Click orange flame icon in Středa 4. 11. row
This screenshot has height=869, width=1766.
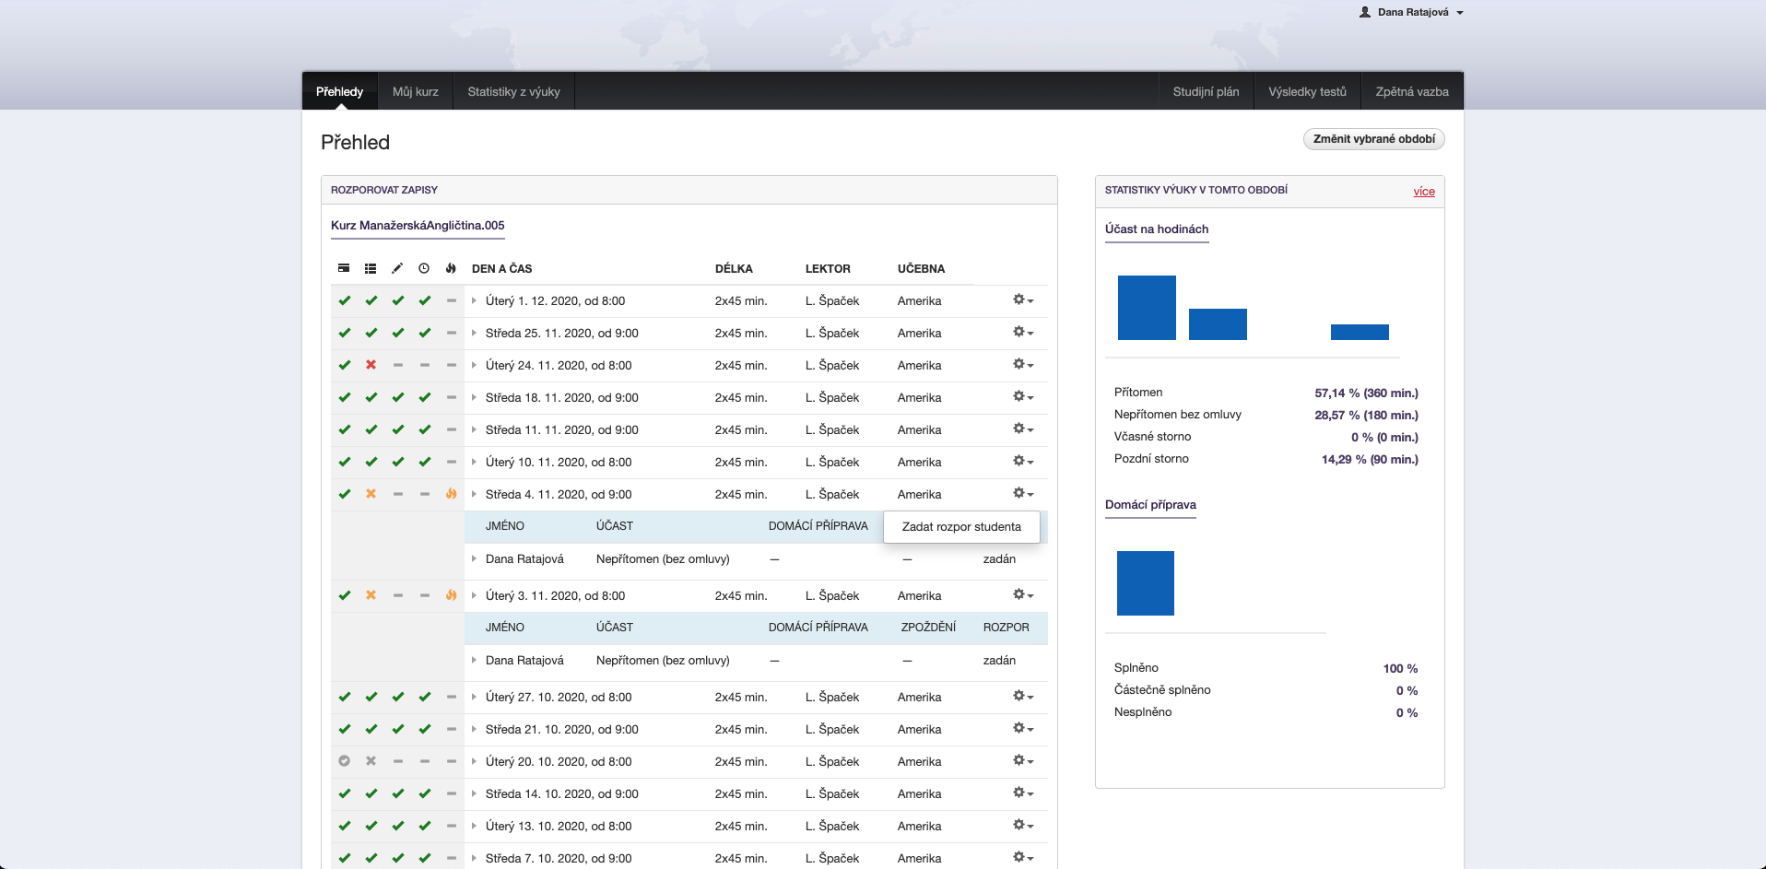451,494
